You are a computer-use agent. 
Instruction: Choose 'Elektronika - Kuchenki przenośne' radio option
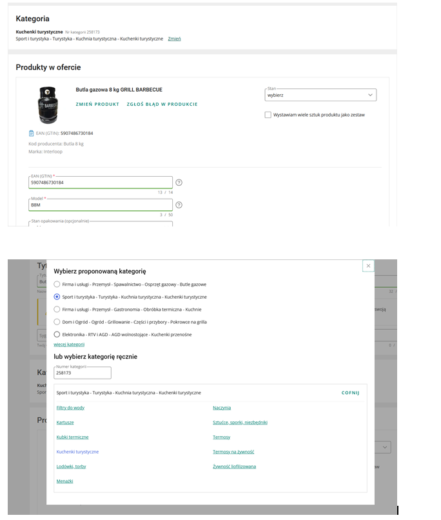[x=57, y=334]
